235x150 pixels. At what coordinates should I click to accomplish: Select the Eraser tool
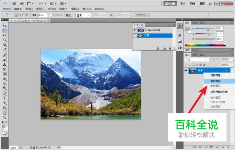[5, 74]
